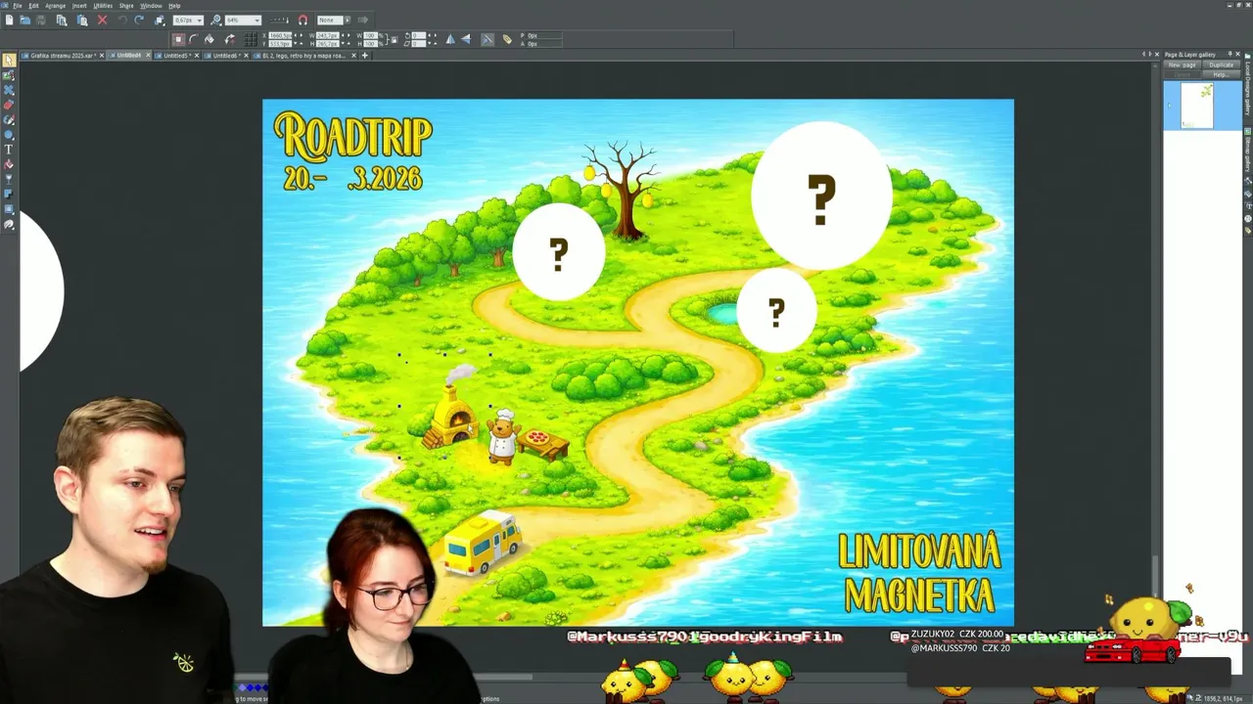Select the drawing pen tool in toolbox
This screenshot has width=1253, height=704.
pyautogui.click(x=9, y=119)
